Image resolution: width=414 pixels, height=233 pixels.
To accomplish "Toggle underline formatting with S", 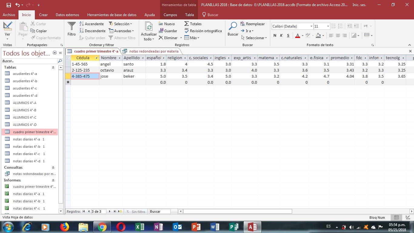I will click(288, 35).
